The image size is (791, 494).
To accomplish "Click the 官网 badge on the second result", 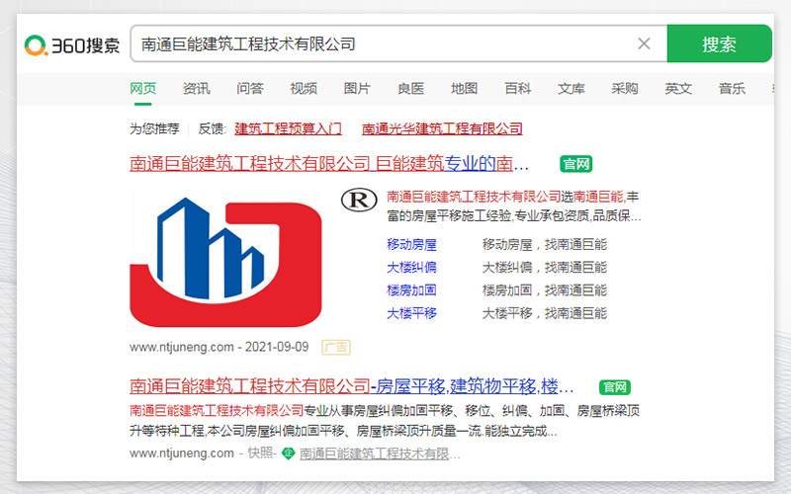I will tap(615, 387).
